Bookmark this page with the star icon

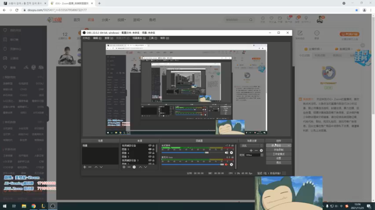[x=356, y=10]
